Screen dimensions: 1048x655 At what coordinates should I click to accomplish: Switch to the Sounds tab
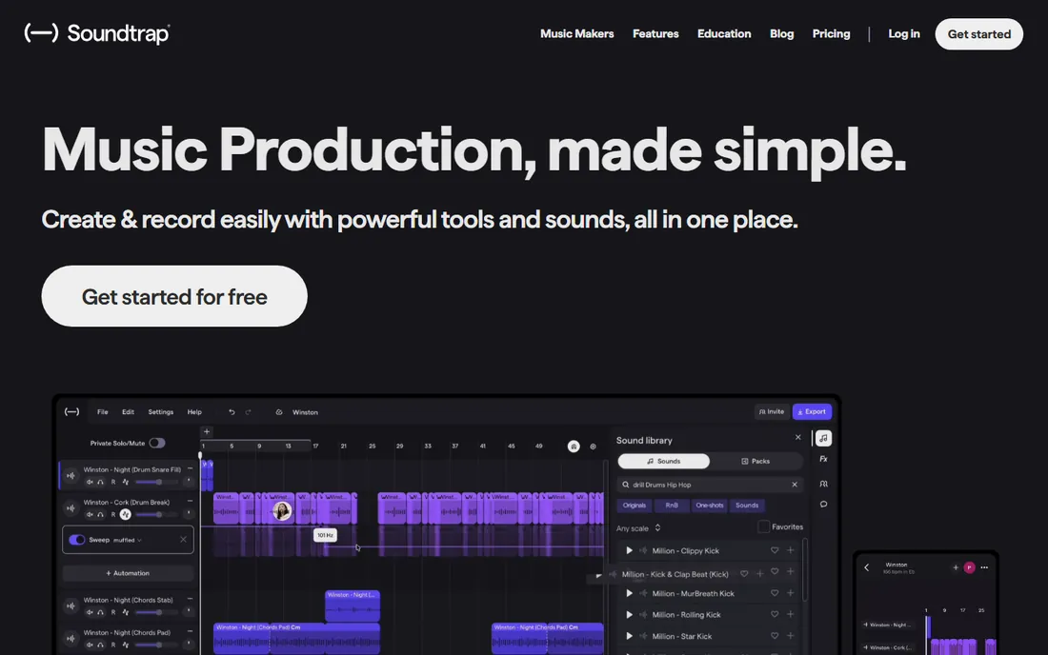click(664, 462)
